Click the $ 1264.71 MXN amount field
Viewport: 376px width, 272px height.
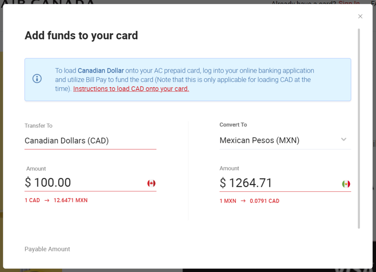point(285,183)
